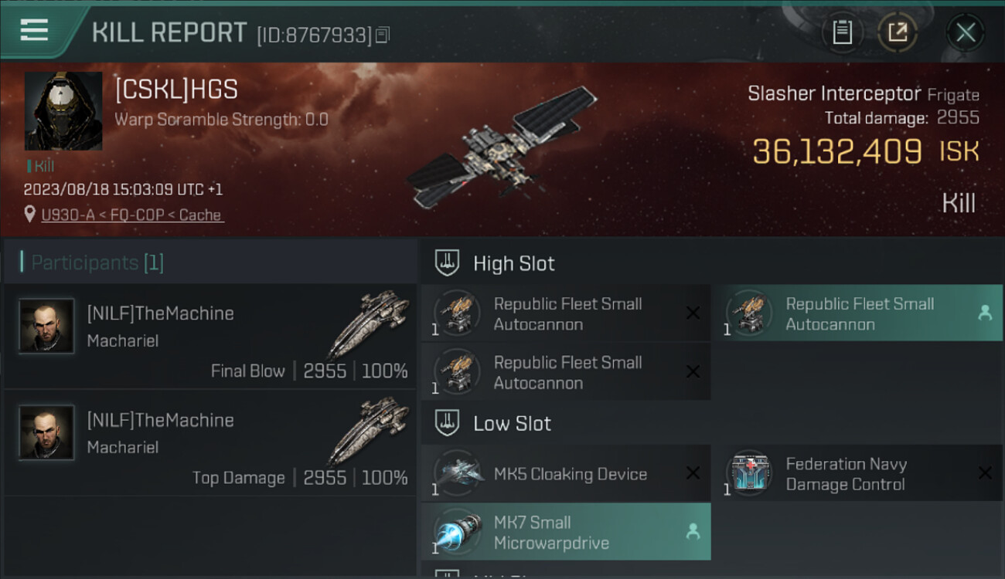Image resolution: width=1005 pixels, height=579 pixels.
Task: Select the Federation Navy Damage Control icon
Action: (x=749, y=472)
